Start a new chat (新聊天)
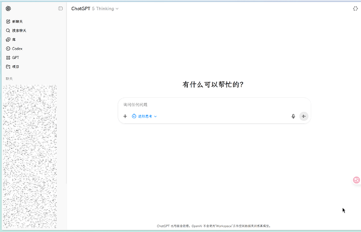The image size is (361, 232). 14,21
